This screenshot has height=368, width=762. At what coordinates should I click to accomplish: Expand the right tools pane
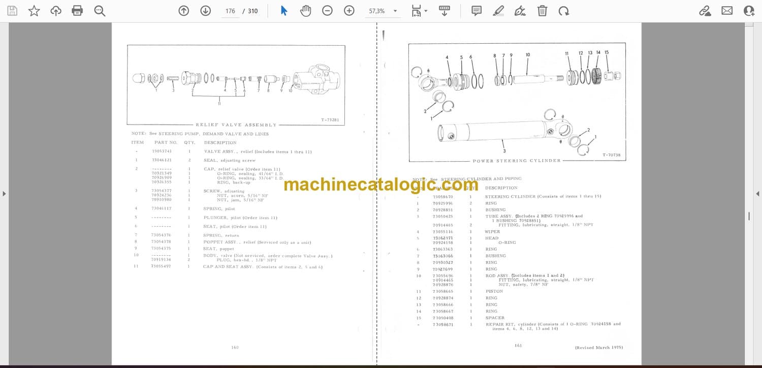pos(757,193)
